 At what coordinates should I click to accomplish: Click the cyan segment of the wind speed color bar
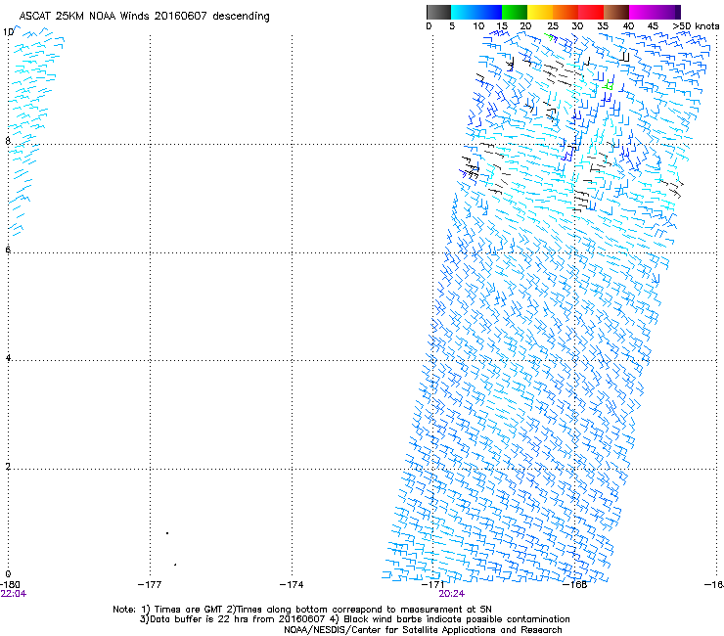pos(464,12)
